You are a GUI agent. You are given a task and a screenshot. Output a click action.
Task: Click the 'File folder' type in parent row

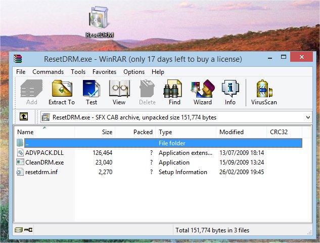[172, 143]
